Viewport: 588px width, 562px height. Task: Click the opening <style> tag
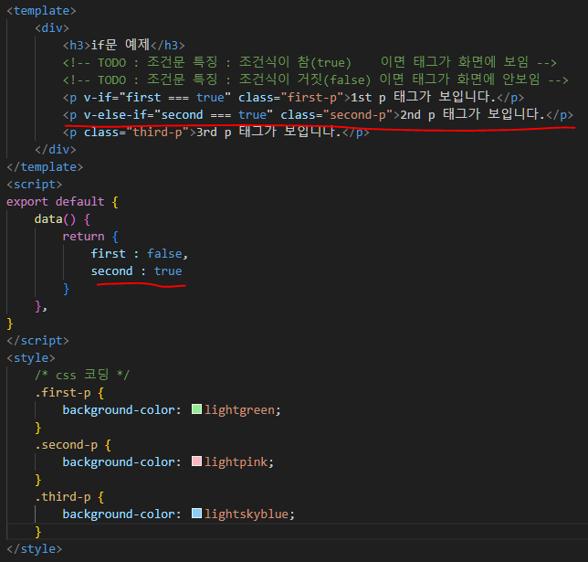coord(31,358)
